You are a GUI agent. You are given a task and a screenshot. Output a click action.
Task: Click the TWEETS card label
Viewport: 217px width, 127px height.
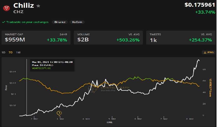pos(155,34)
